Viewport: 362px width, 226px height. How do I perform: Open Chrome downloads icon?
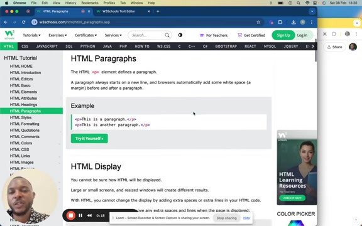tap(293, 22)
